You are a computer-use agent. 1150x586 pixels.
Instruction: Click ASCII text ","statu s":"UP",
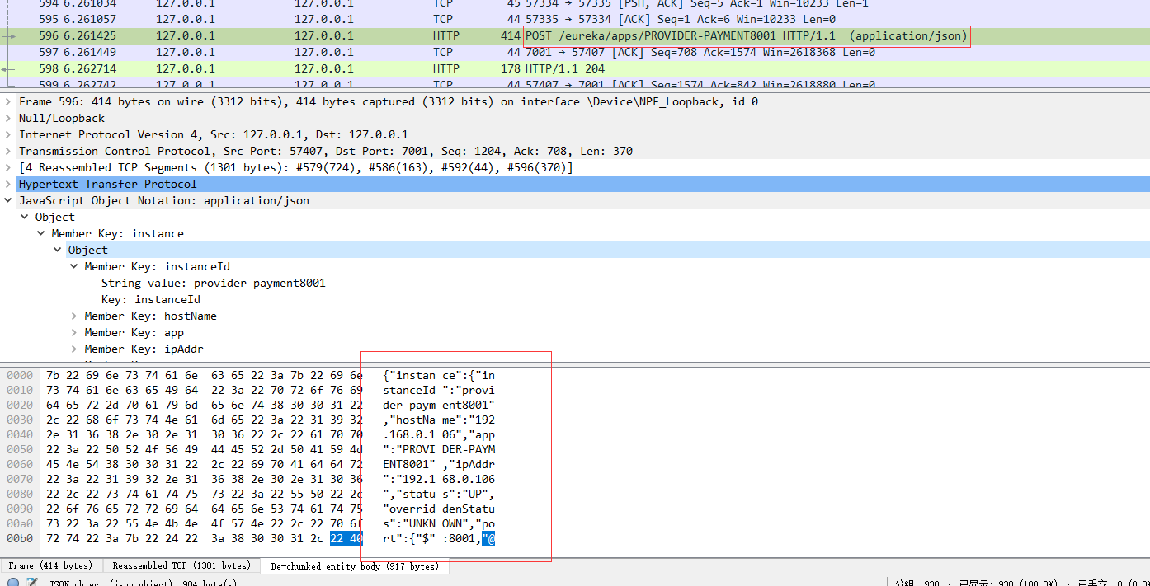coord(439,494)
